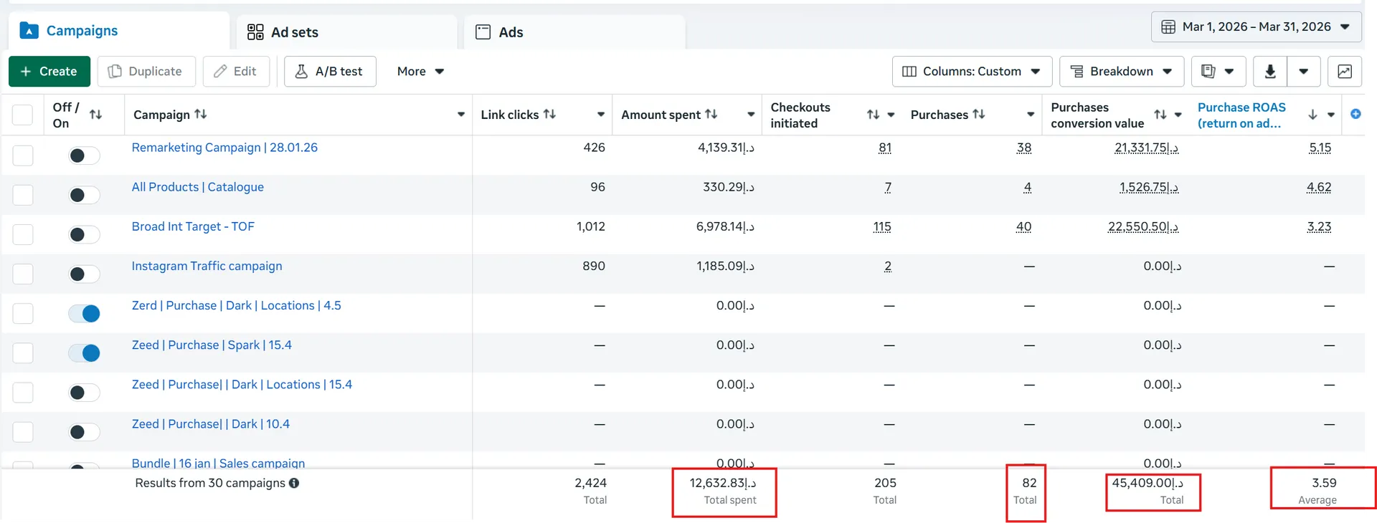Sort by Purchase ROAS down arrow
The width and height of the screenshot is (1377, 523).
click(x=1312, y=115)
